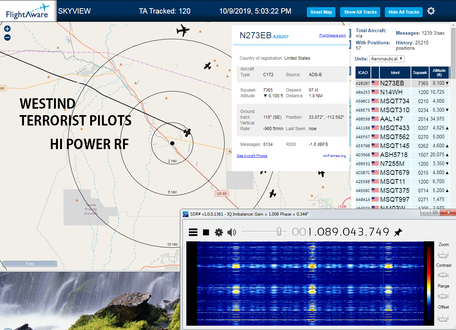The image size is (456, 330).
Task: Select aircraft icon beside the US 60 shield
Action: pyautogui.click(x=273, y=194)
